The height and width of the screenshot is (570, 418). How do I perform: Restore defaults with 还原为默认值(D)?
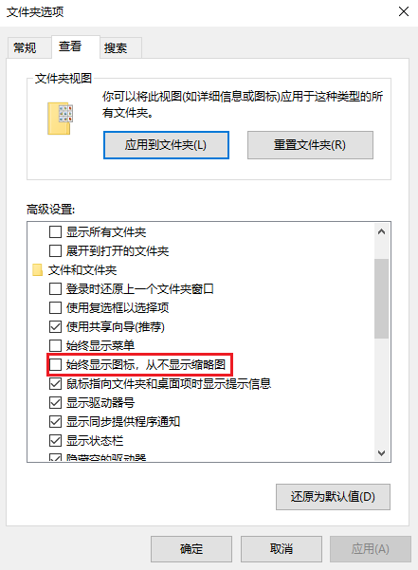point(333,497)
